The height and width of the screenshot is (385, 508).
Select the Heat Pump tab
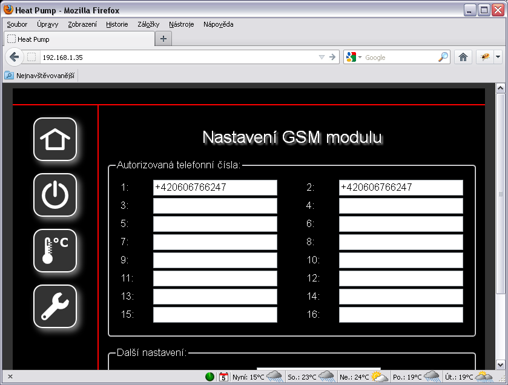[79, 39]
